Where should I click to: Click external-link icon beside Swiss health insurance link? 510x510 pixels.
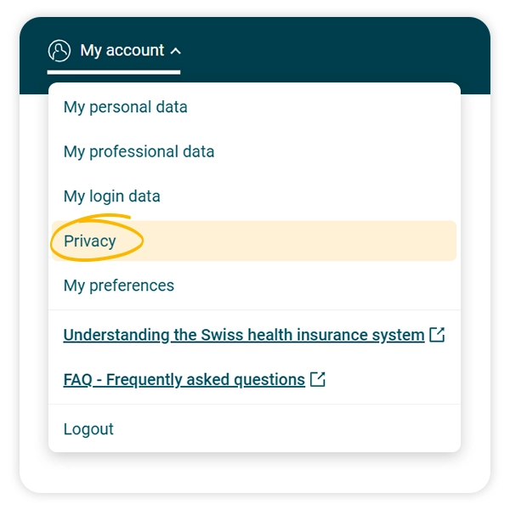[x=437, y=335]
